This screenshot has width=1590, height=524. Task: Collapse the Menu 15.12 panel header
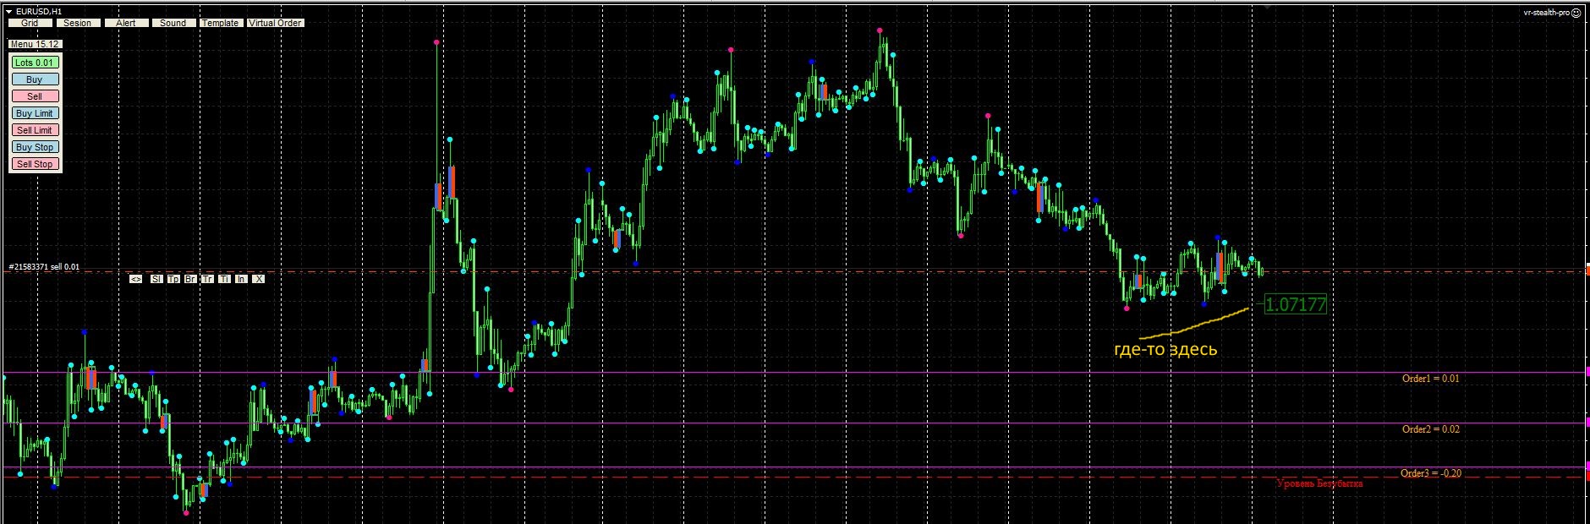pyautogui.click(x=34, y=44)
